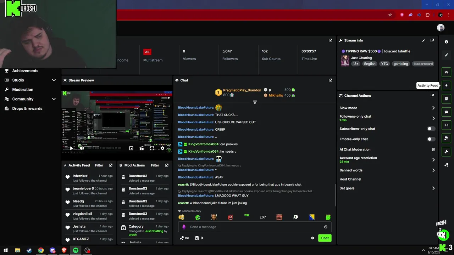
Task: Open Set goals options arrow
Action: [x=433, y=188]
